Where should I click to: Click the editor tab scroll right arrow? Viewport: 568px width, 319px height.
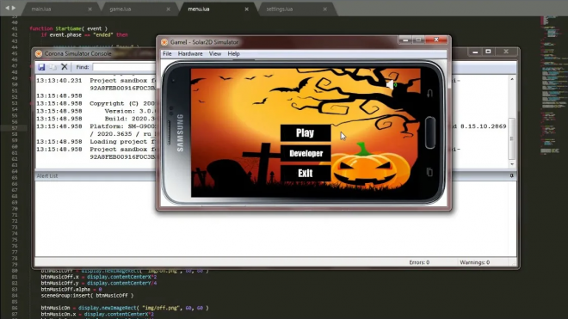(14, 8)
